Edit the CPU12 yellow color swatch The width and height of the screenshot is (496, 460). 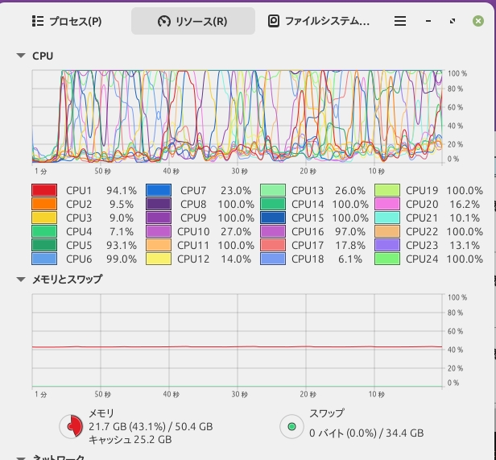pyautogui.click(x=159, y=259)
